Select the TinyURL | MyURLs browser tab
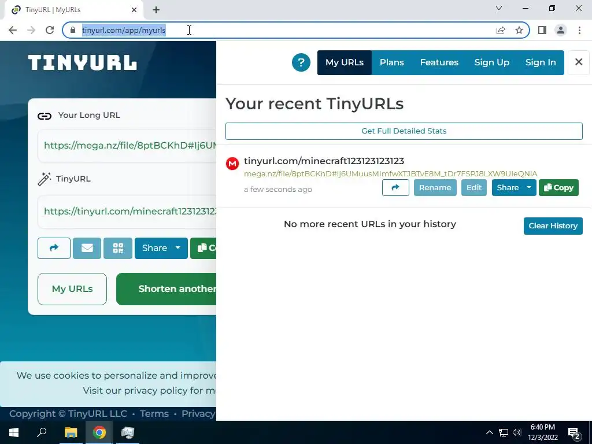Screen dimensions: 592x444 (73, 10)
